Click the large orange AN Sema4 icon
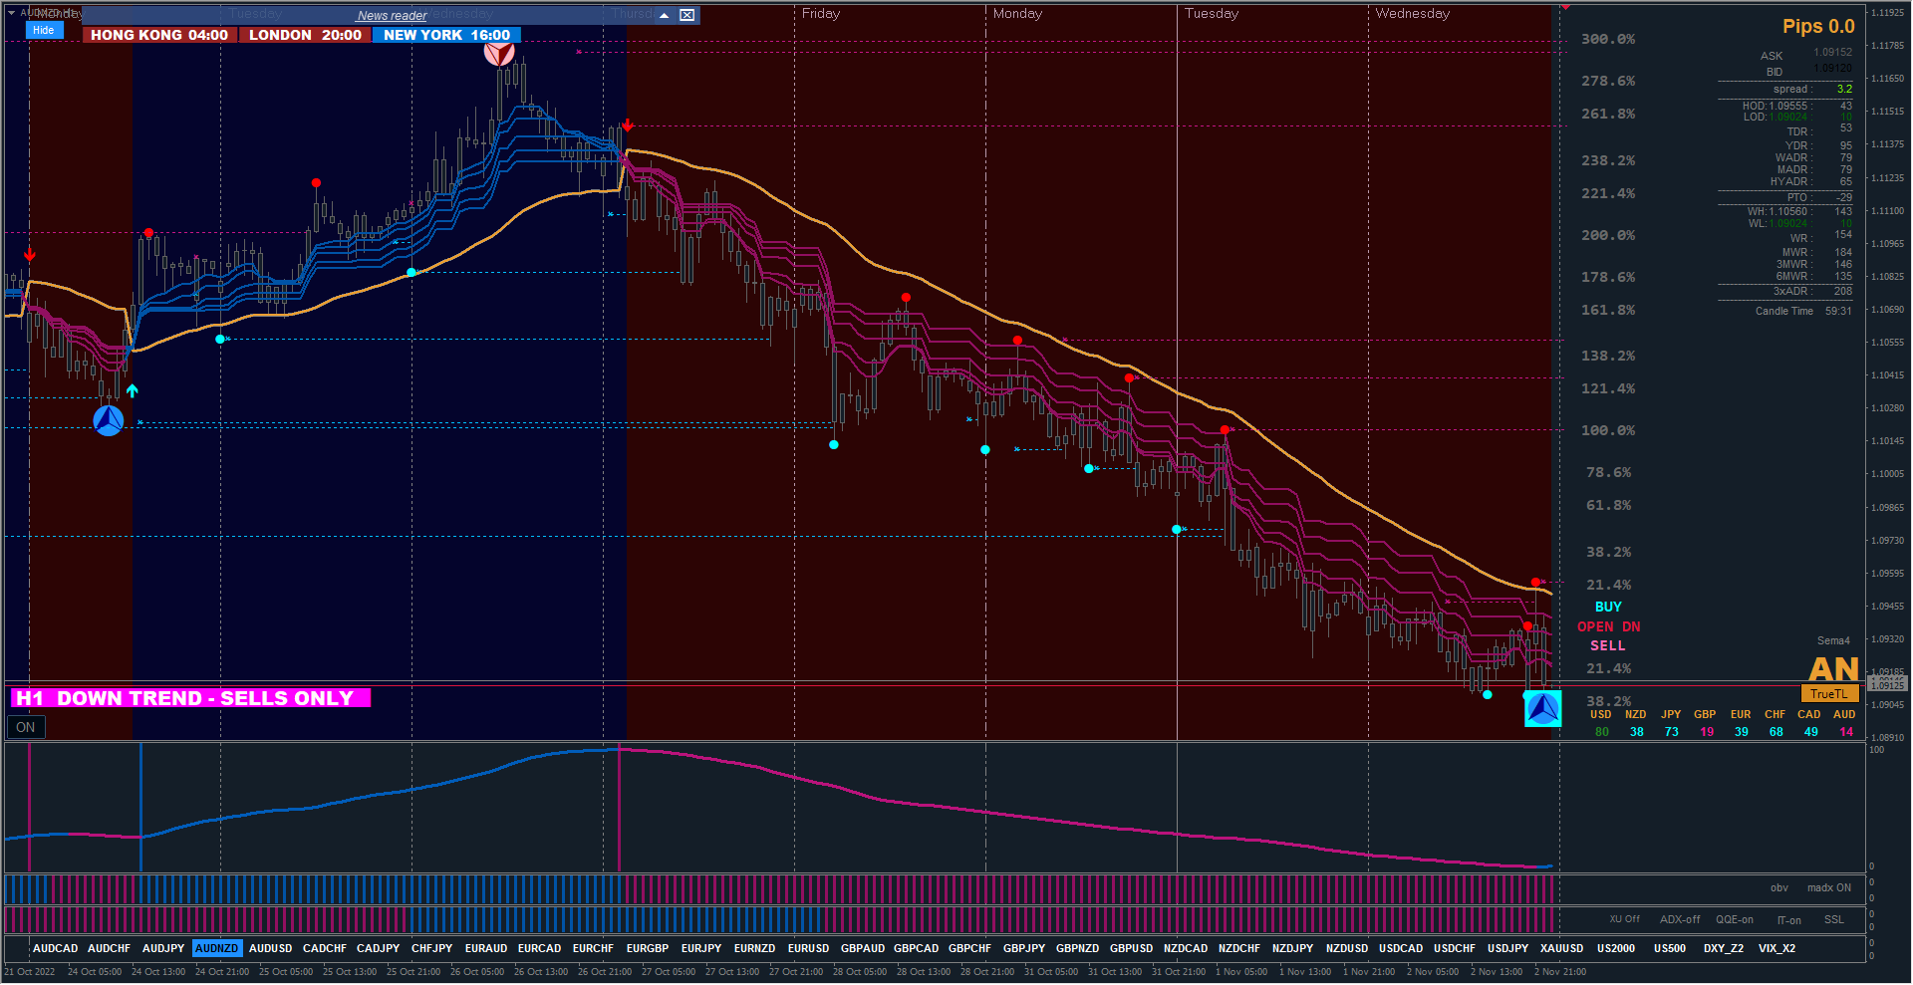The height and width of the screenshot is (985, 1913). click(1833, 668)
